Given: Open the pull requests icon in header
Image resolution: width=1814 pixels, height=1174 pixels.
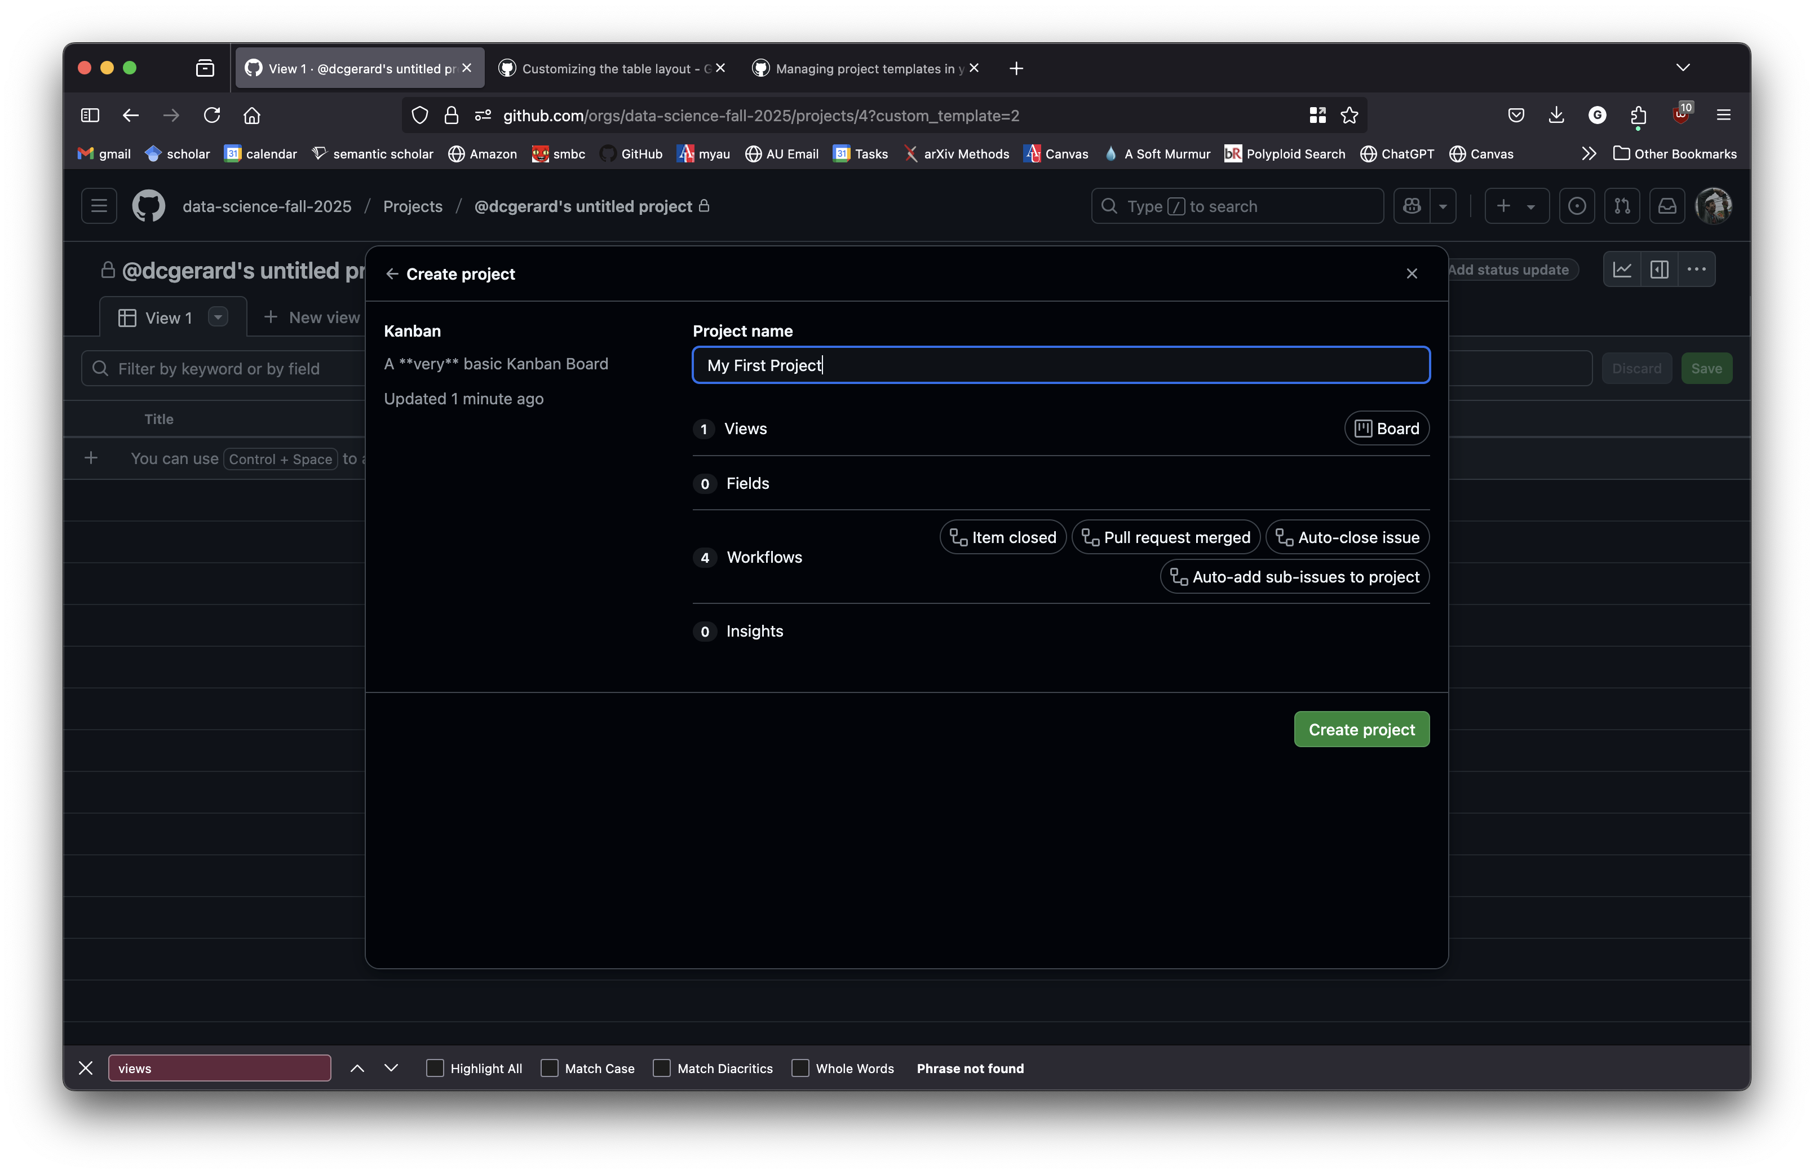Looking at the screenshot, I should pos(1621,206).
